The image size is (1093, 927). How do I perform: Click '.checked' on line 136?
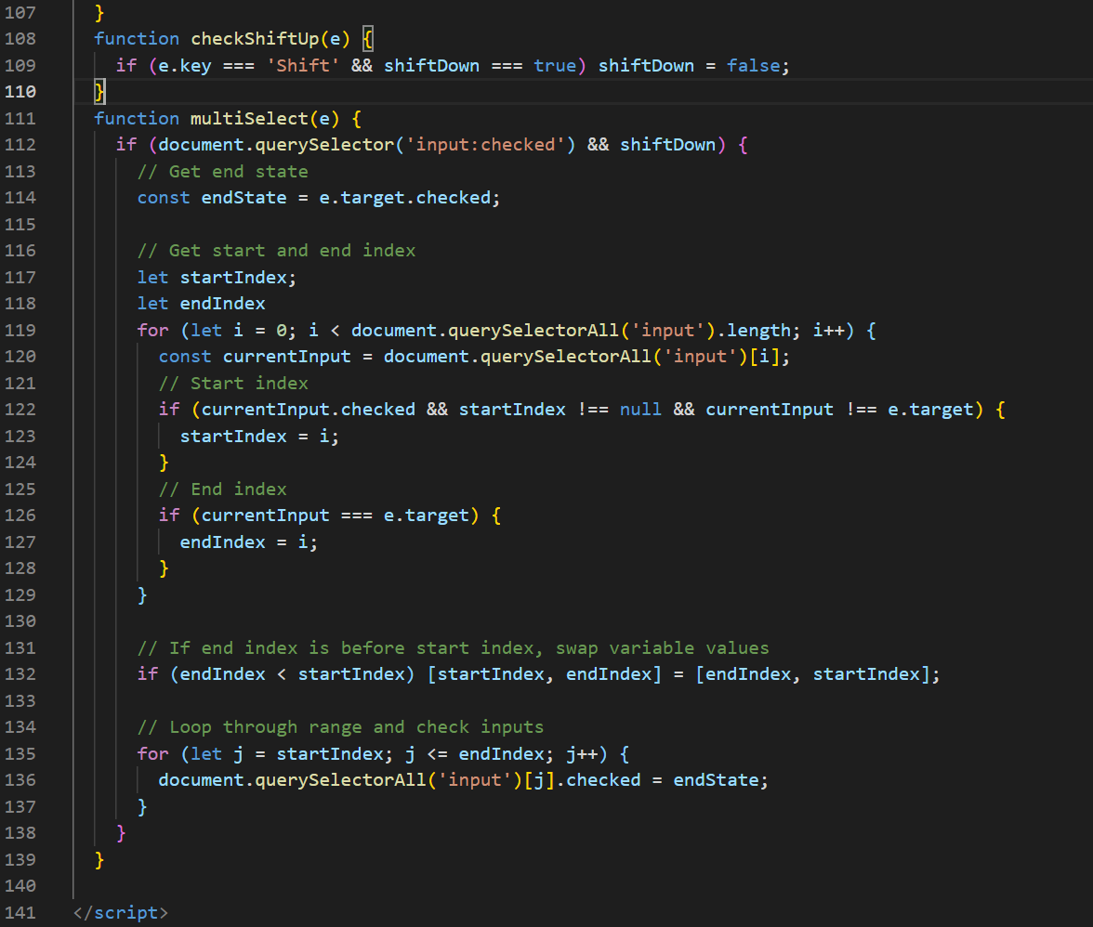click(x=599, y=780)
